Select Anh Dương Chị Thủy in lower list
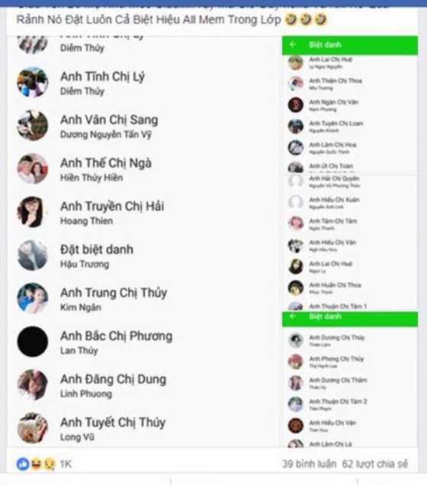 [337, 338]
